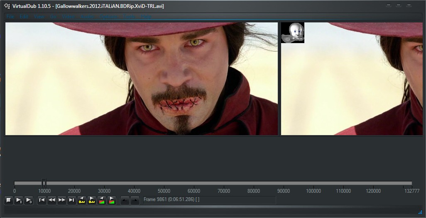
Task: Click the ghost logo overlay in output pane
Action: pos(293,33)
